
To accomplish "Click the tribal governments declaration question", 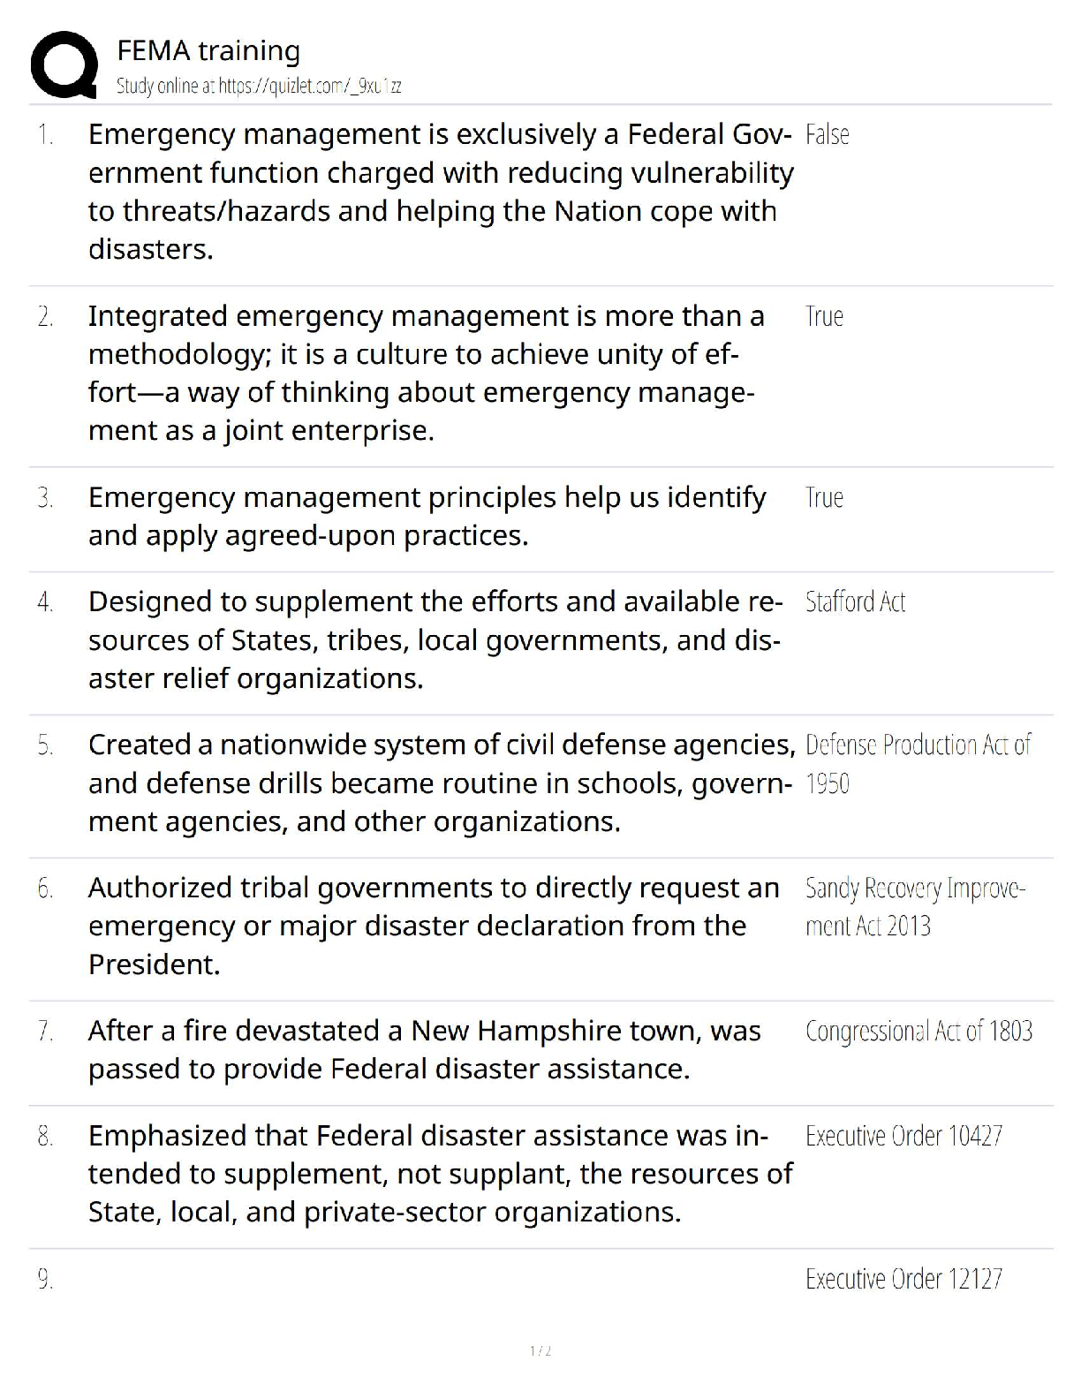I will (x=433, y=926).
